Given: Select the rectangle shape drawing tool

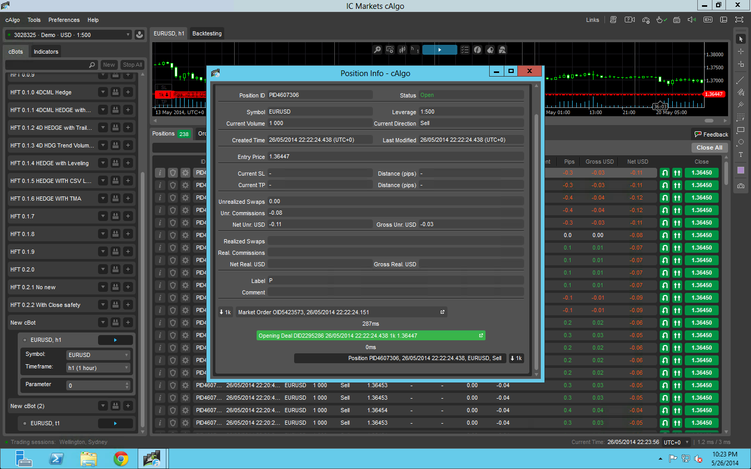Looking at the screenshot, I should coord(741,130).
